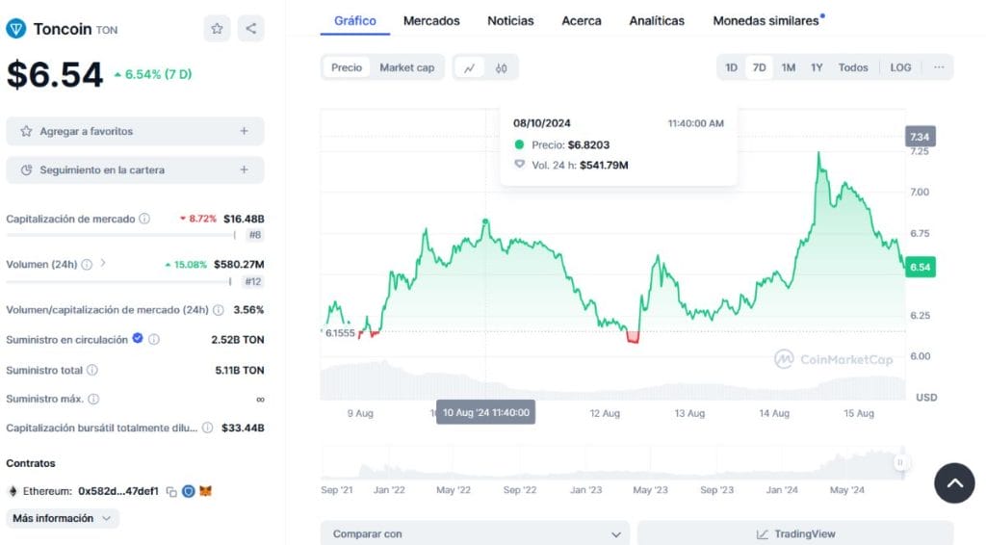Select the Todos time range
Screen dimensions: 986x545
[853, 67]
